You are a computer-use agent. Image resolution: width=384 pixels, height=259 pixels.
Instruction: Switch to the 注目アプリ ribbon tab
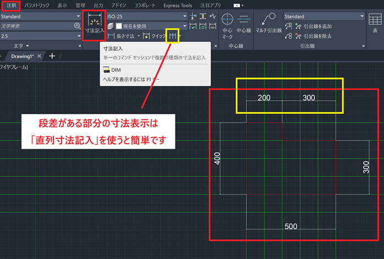coord(210,6)
